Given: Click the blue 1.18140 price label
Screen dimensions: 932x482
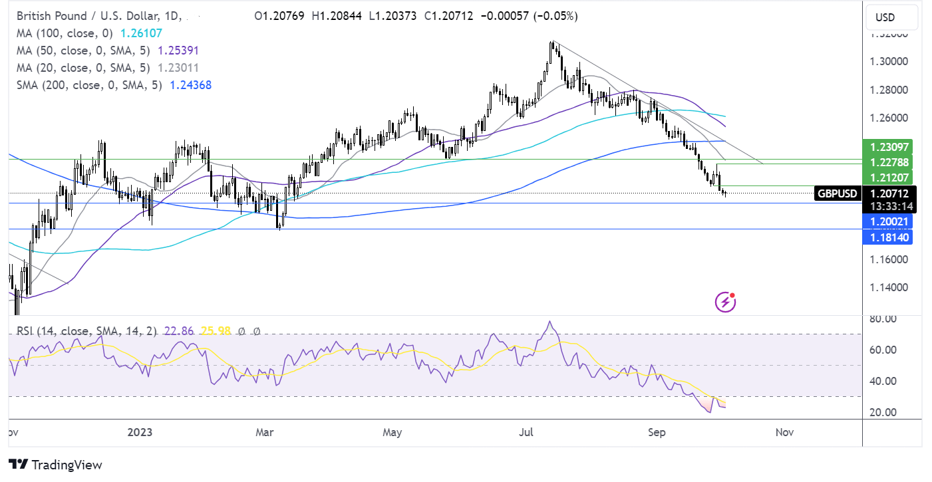Looking at the screenshot, I should tap(887, 237).
